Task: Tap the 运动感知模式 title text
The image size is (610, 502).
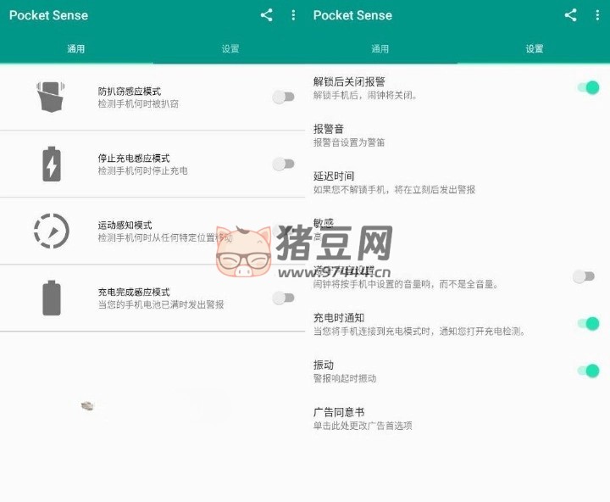Action: click(125, 225)
